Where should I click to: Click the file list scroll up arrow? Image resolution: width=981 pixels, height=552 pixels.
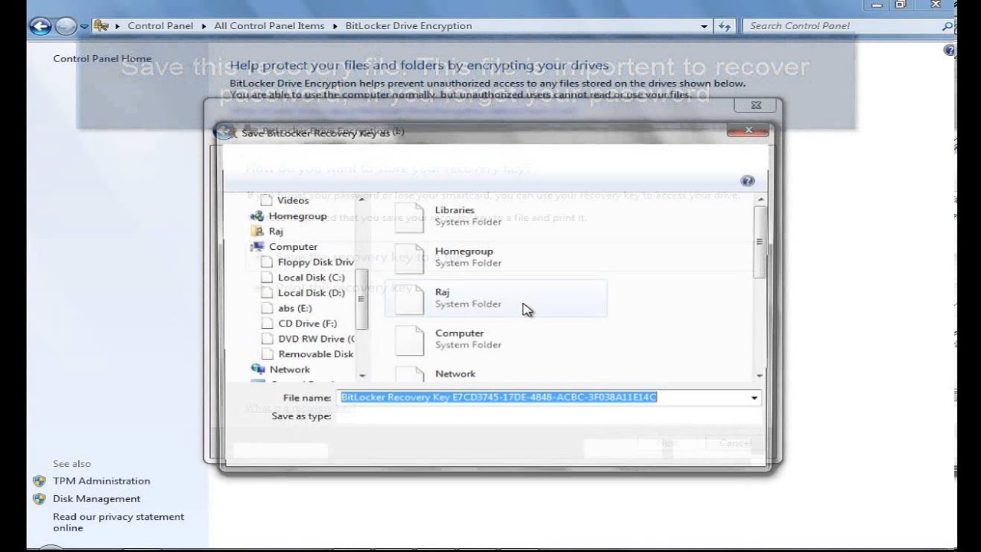click(760, 198)
